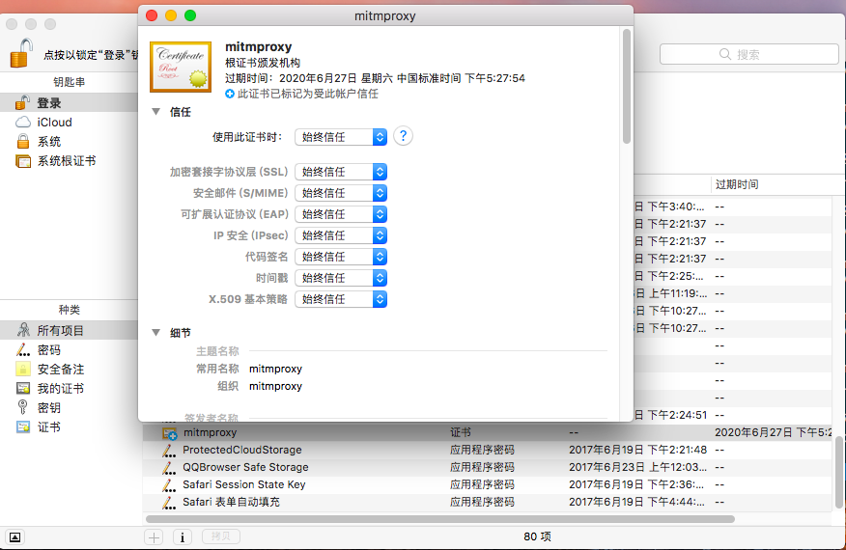The width and height of the screenshot is (846, 550).
Task: Select the 登录 keychain
Action: pos(70,102)
